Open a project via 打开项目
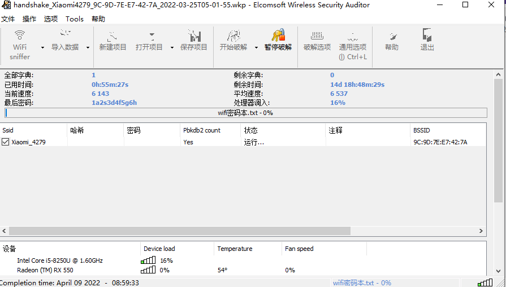This screenshot has width=506, height=287. pos(149,40)
